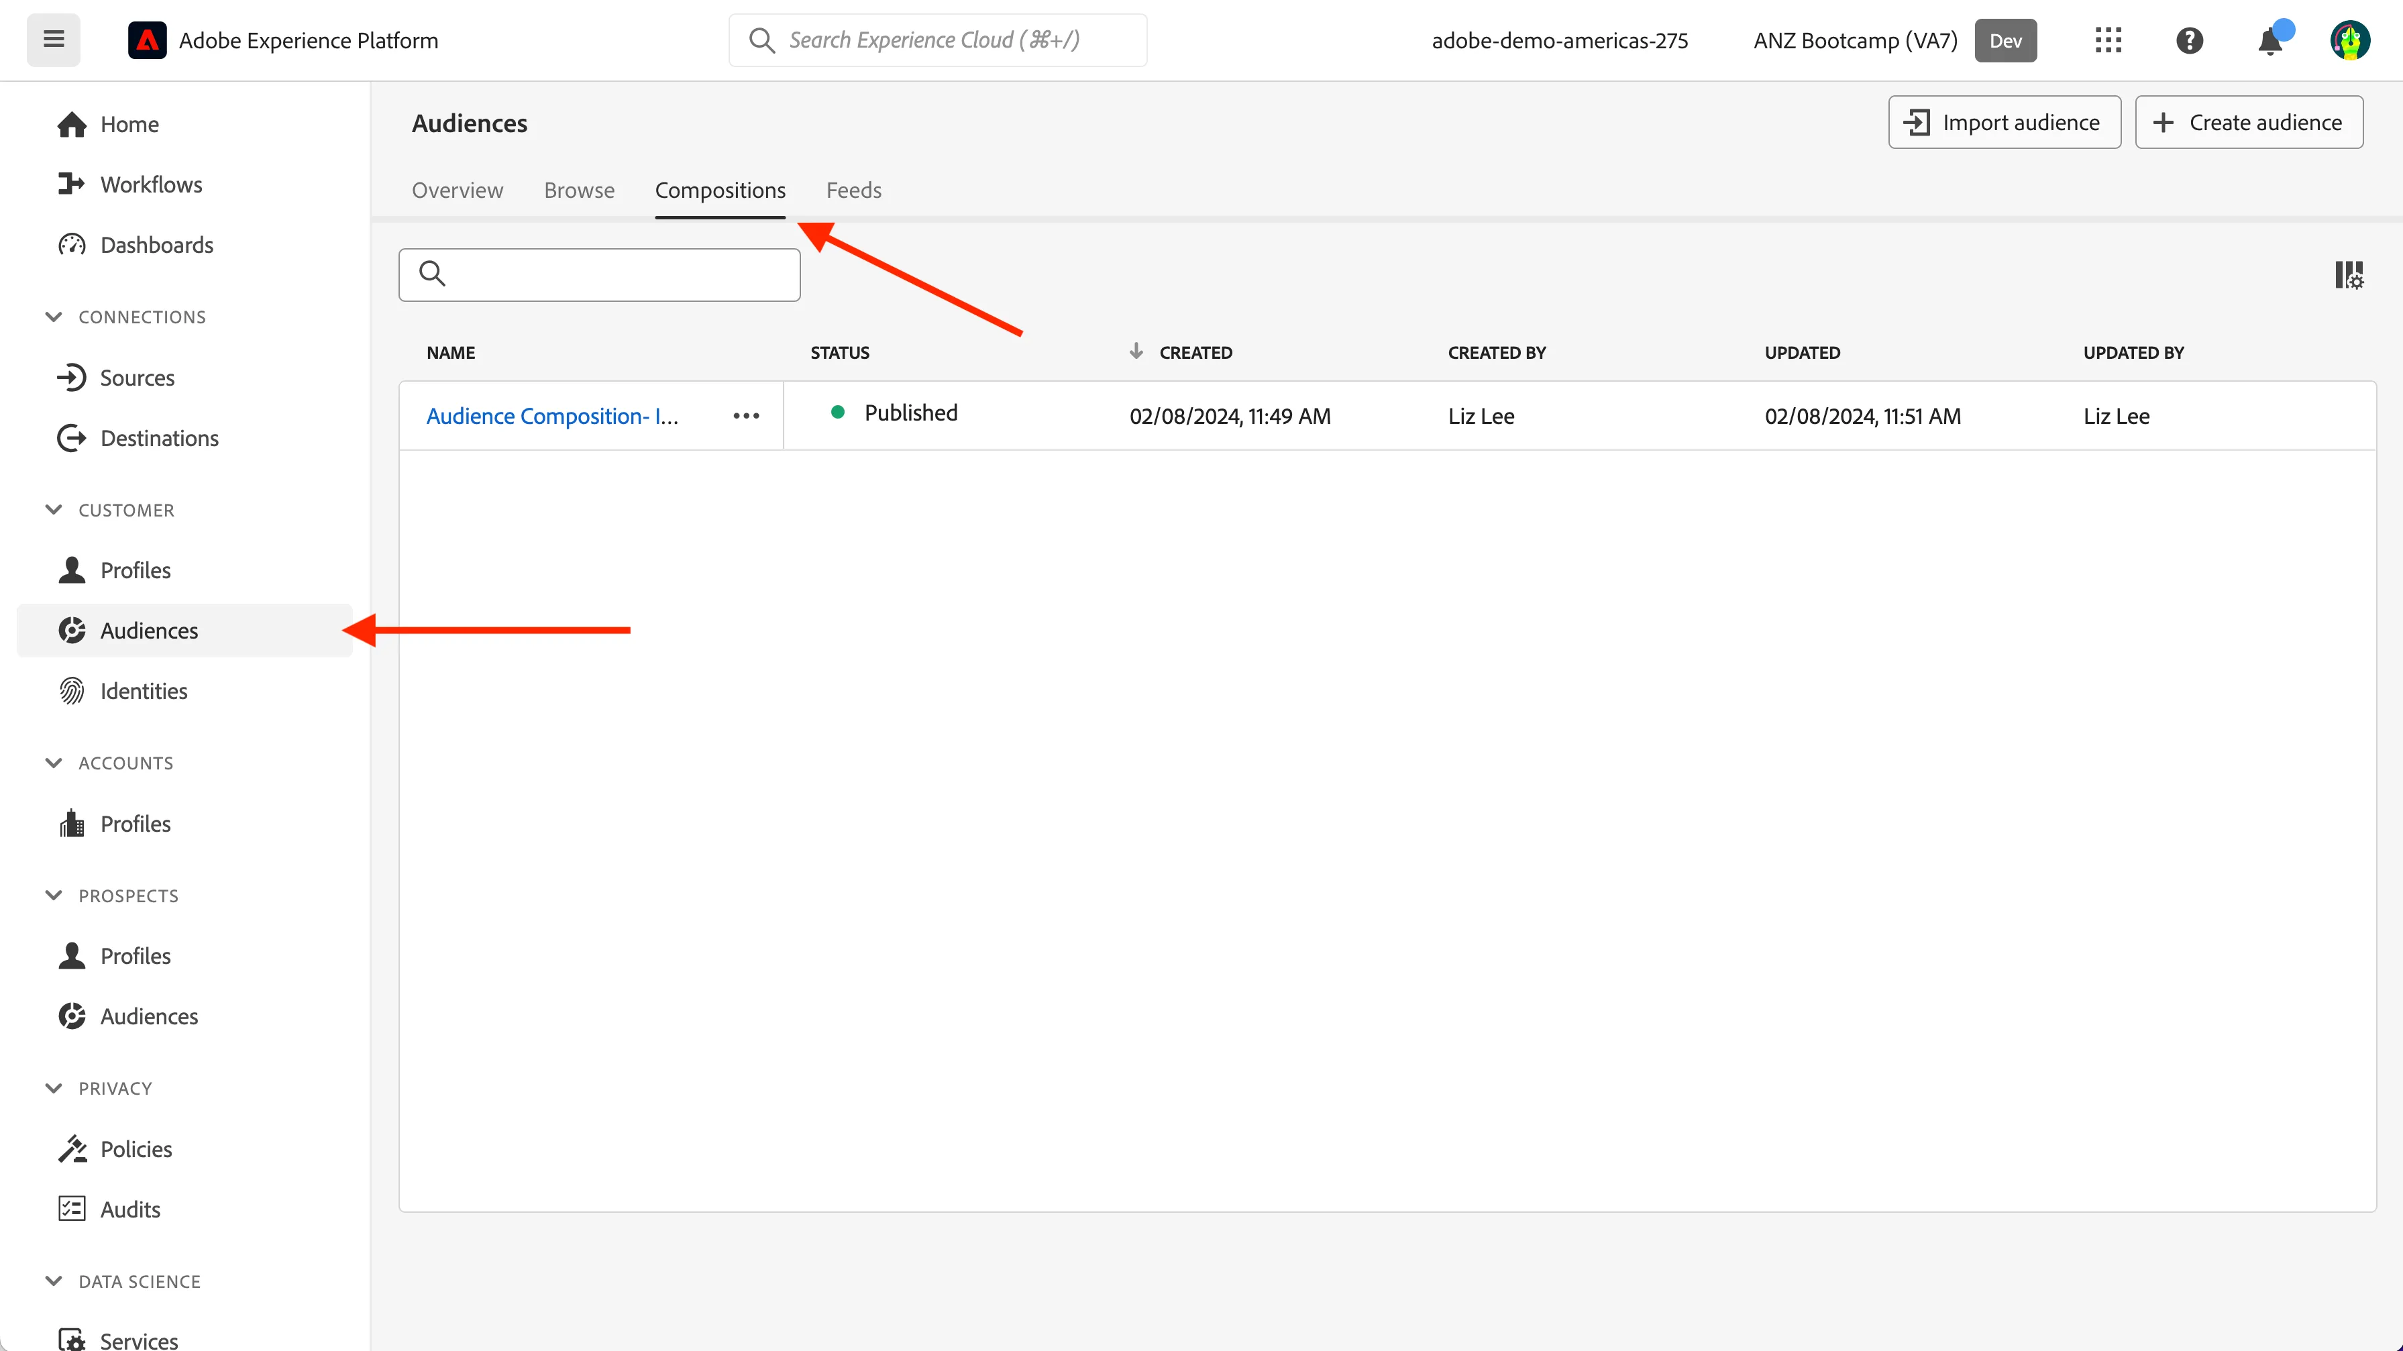This screenshot has width=2403, height=1351.
Task: Open the notifications bell
Action: (2269, 41)
